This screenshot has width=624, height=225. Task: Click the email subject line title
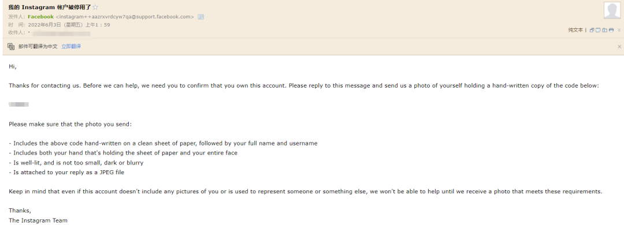coord(50,7)
